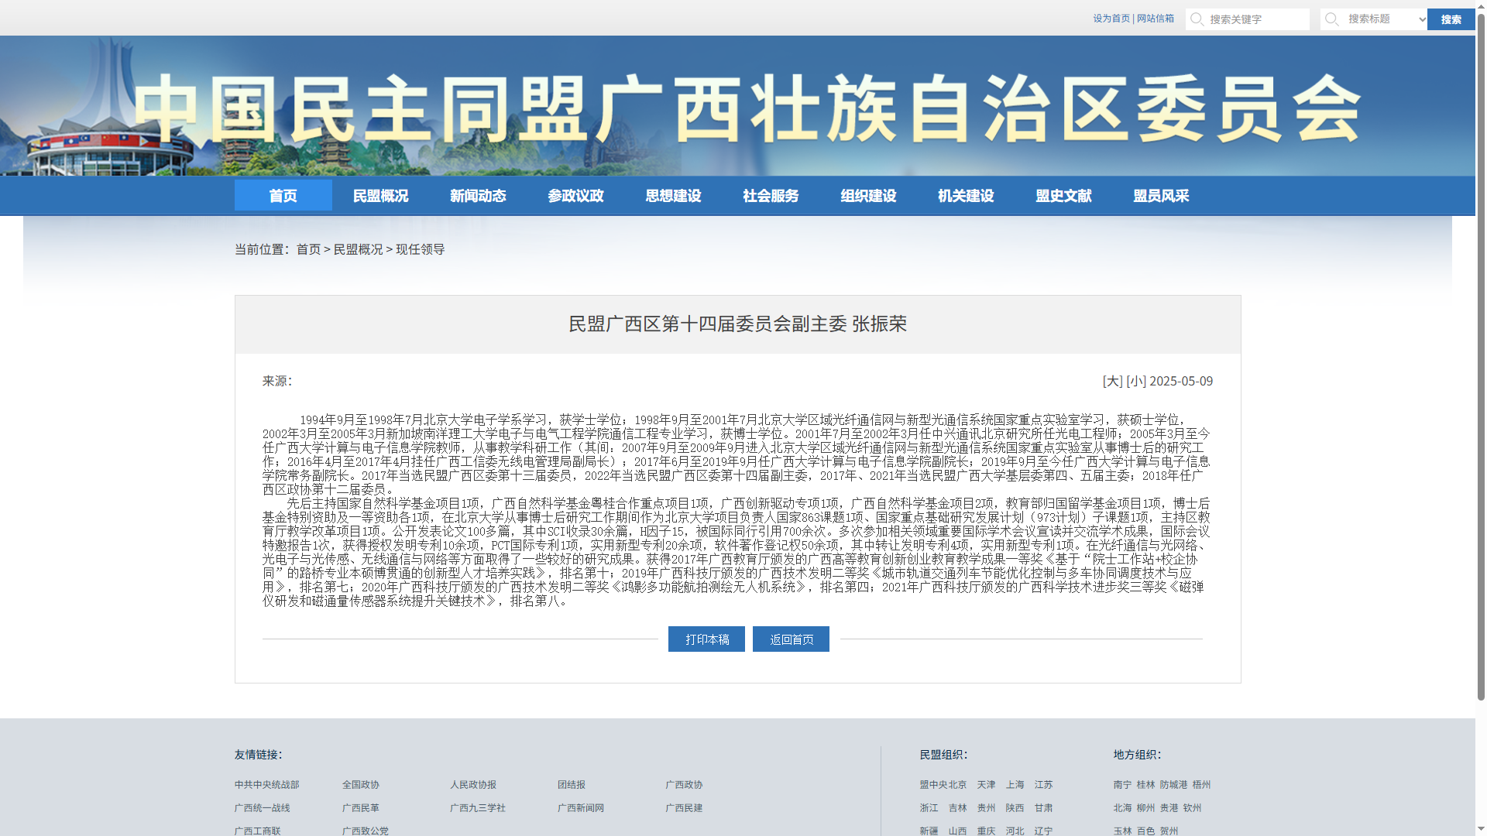Open 梧州 local organization link

click(x=1202, y=785)
